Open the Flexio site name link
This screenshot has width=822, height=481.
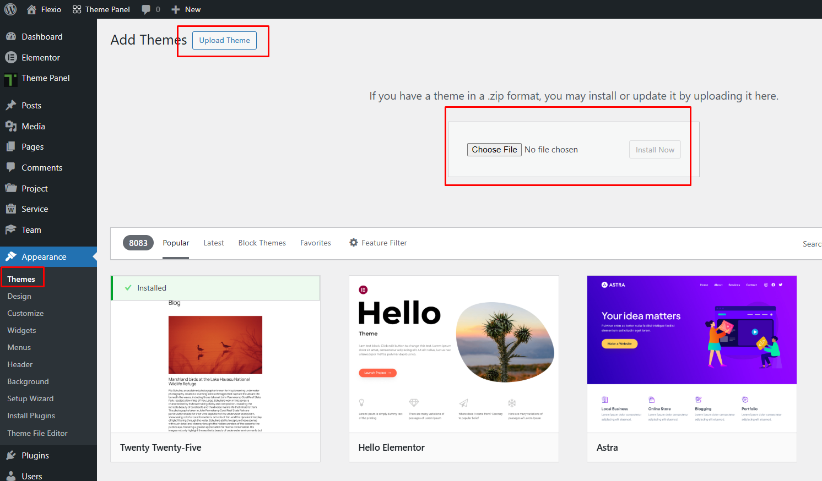pyautogui.click(x=51, y=9)
